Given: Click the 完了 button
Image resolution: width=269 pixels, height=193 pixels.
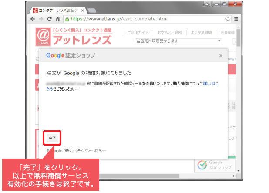Looking at the screenshot, I should (x=52, y=138).
